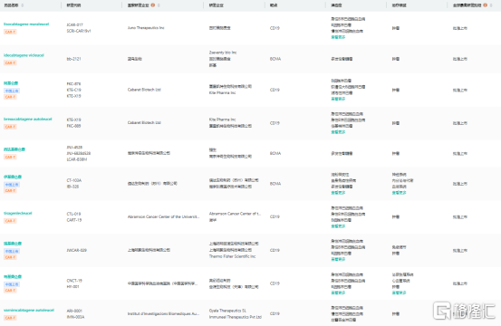Expand more indications in the tisagenlecleucel row
501x326 pixels.
click(x=338, y=226)
